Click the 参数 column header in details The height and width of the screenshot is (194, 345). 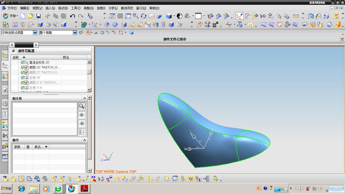tap(19, 147)
